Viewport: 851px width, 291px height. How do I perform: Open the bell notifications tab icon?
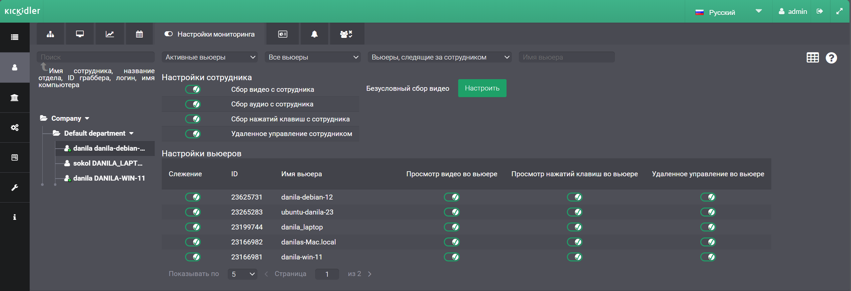click(314, 34)
